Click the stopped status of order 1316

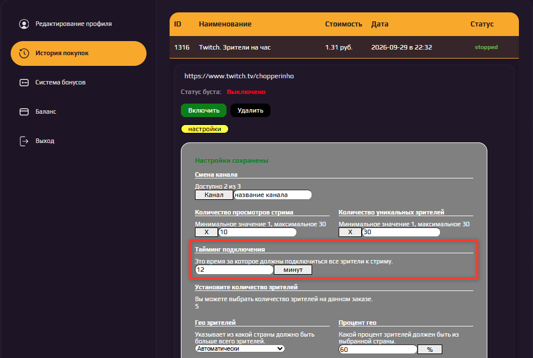click(x=486, y=47)
